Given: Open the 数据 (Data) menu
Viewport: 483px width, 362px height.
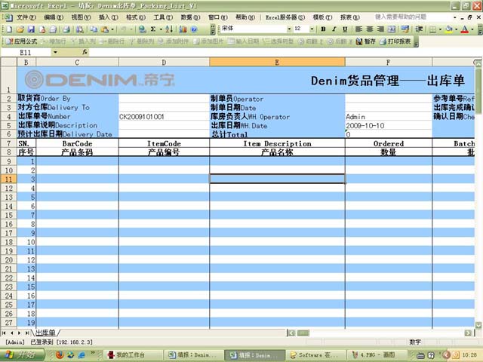Looking at the screenshot, I should pos(186,17).
